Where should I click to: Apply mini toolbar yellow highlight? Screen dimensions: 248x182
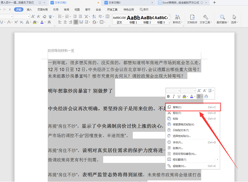click(x=184, y=96)
